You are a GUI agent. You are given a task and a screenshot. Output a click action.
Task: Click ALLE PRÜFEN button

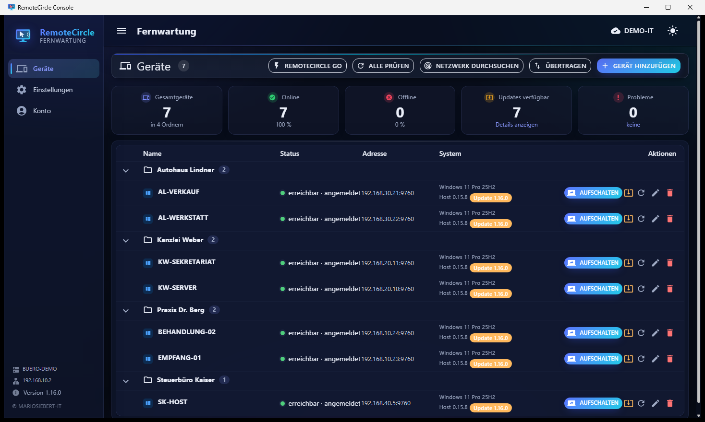coord(383,66)
